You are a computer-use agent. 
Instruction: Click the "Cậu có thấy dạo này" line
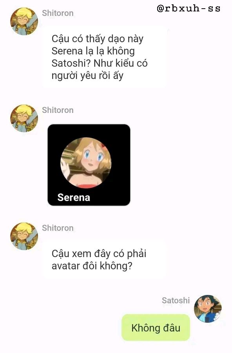point(98,39)
